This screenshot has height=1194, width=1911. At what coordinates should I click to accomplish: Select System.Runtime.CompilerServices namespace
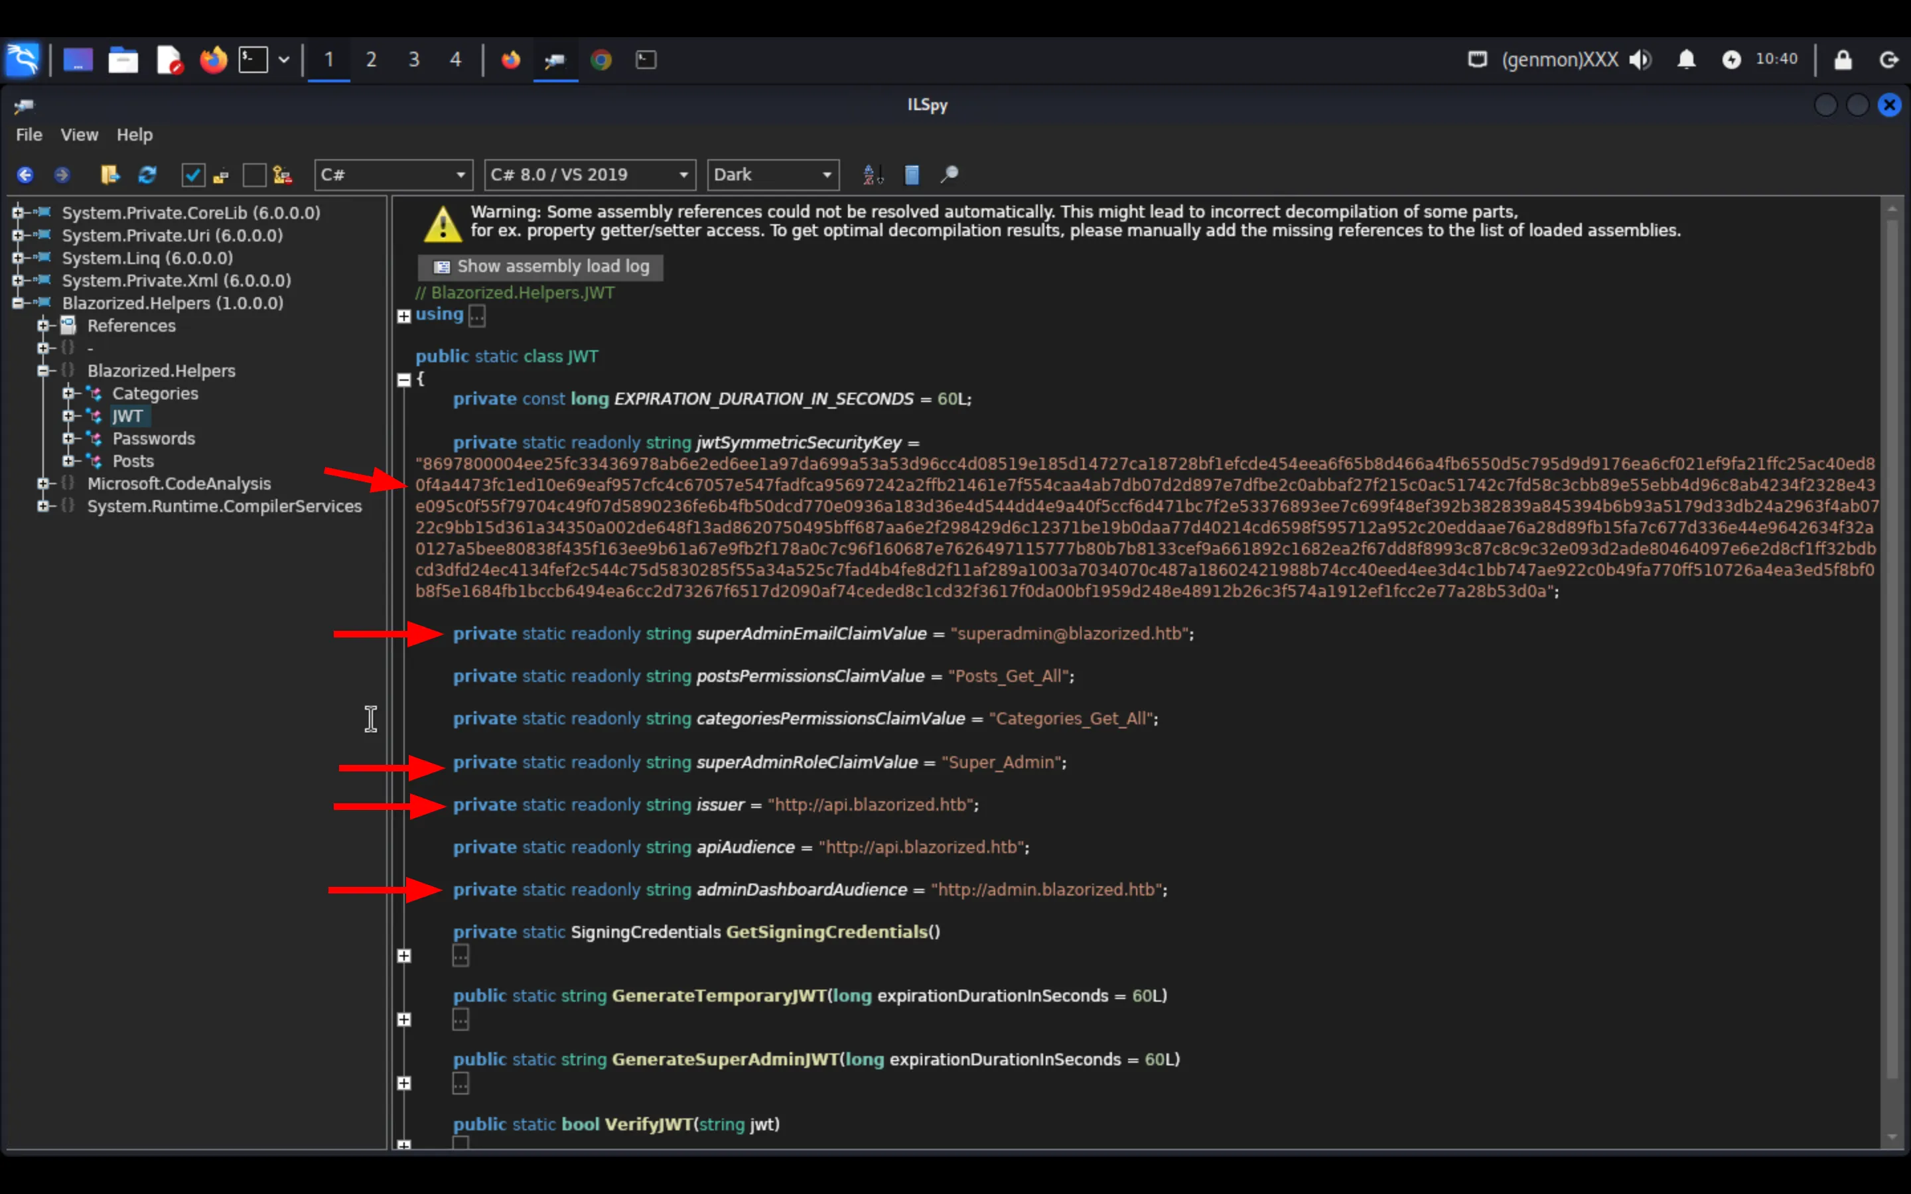pos(224,506)
